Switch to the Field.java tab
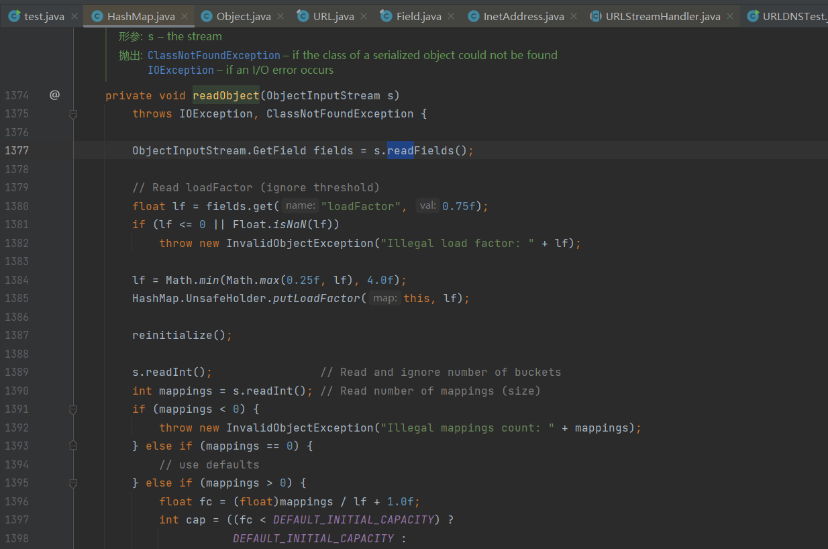This screenshot has height=549, width=828. (x=419, y=16)
